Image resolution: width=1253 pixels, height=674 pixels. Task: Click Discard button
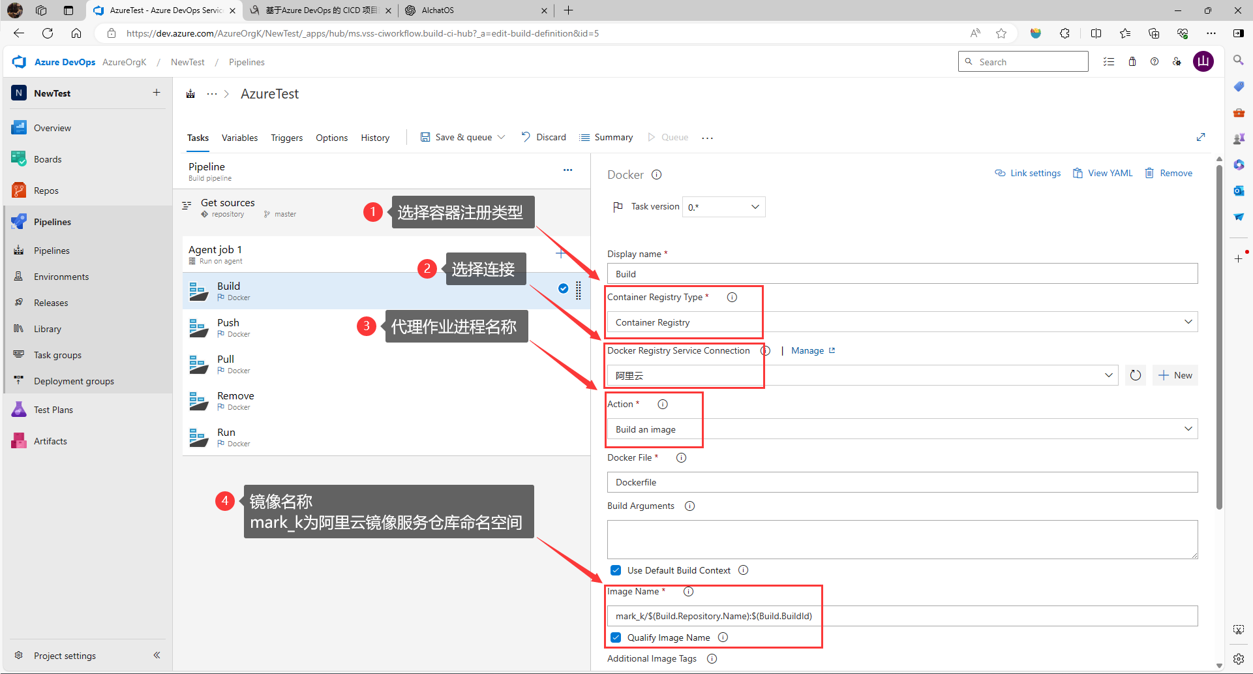tap(544, 137)
